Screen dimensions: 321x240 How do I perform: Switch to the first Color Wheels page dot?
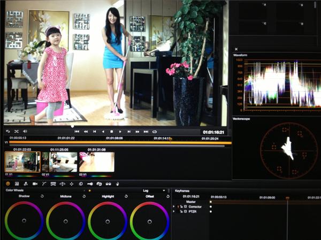point(85,190)
